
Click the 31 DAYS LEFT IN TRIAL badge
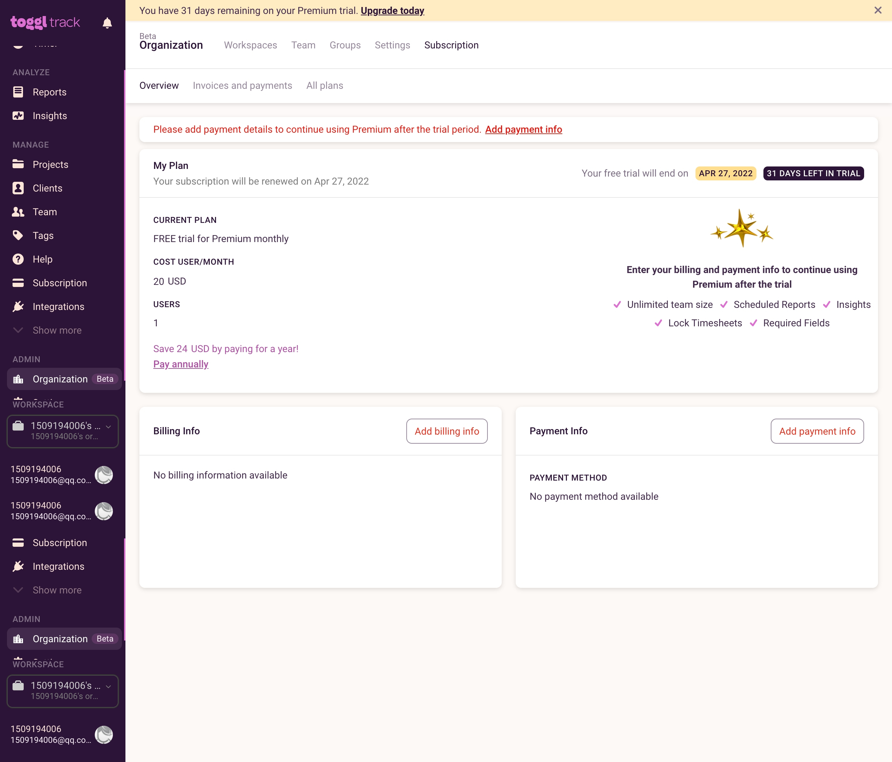click(814, 173)
